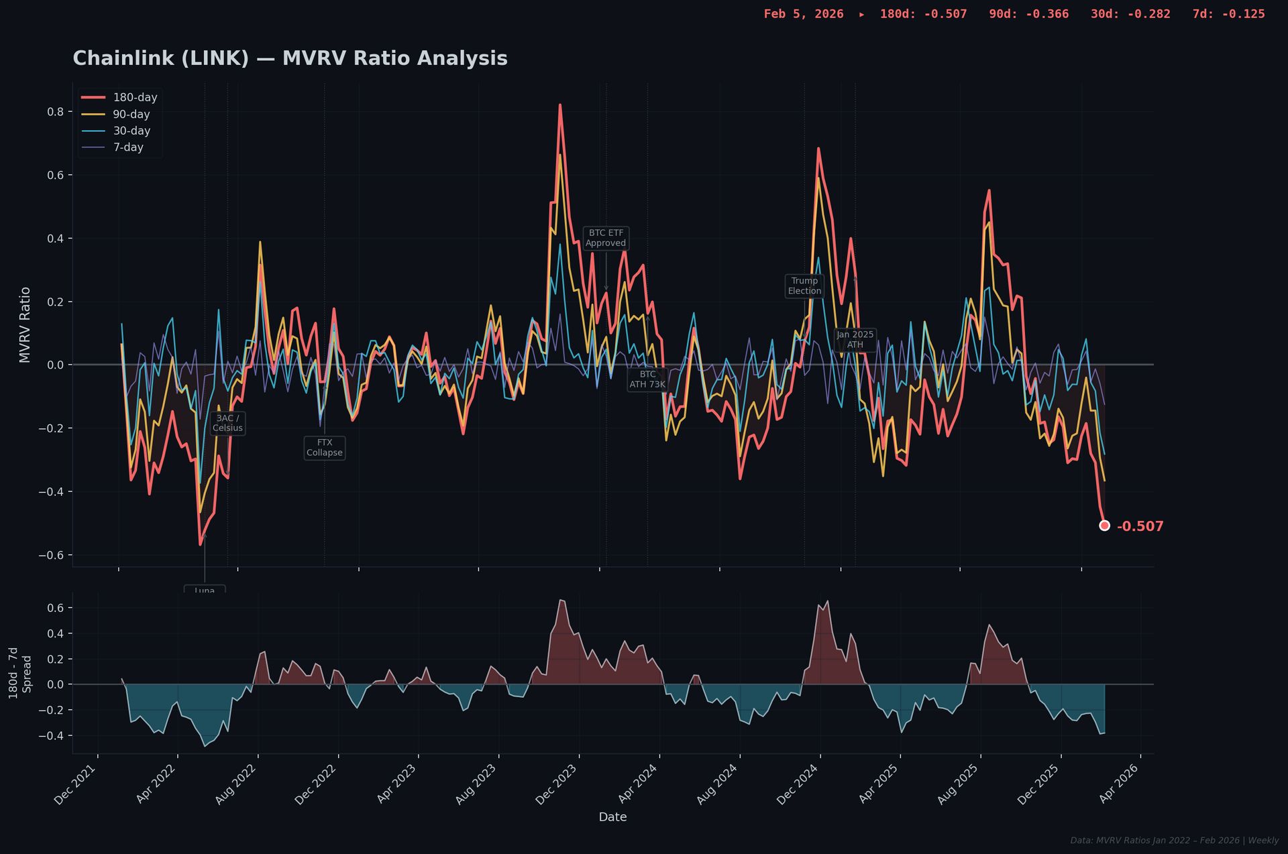The image size is (1288, 854).
Task: Click the FTX Collapse annotation box
Action: click(325, 448)
